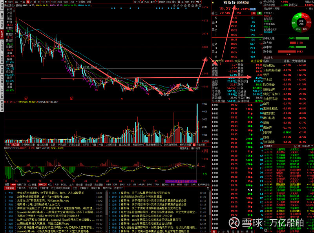314x233 pixels.
Task: Switch to the 分时 chart
Action: 10,2
